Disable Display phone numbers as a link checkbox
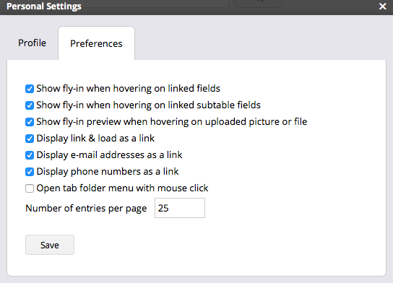The height and width of the screenshot is (283, 393). coord(30,172)
